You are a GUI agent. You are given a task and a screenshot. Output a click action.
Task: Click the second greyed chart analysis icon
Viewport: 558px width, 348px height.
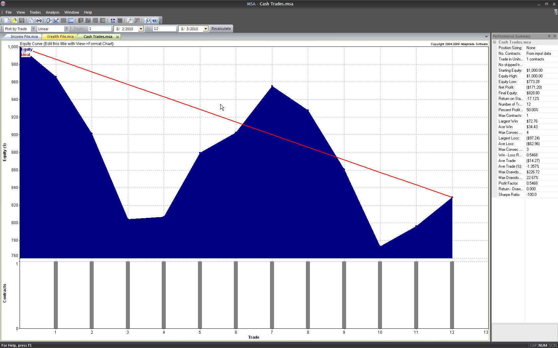click(x=88, y=21)
